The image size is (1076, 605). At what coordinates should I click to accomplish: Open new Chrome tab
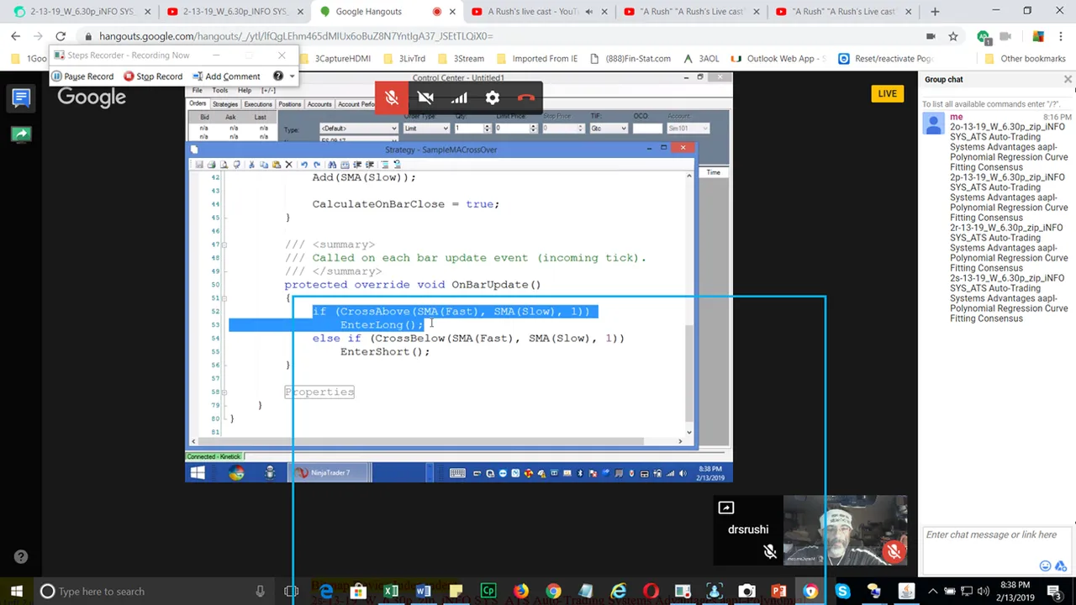935,12
